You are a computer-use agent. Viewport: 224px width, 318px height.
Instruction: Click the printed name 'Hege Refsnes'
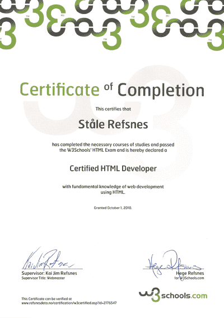click(x=190, y=273)
